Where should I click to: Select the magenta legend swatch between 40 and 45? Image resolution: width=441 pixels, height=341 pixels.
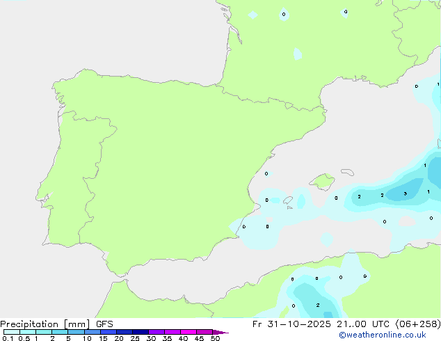(189, 332)
